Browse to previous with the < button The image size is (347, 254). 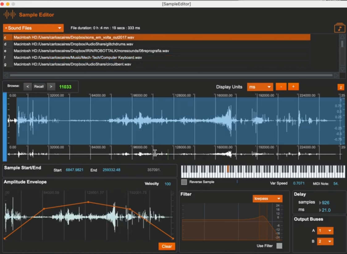[27, 87]
